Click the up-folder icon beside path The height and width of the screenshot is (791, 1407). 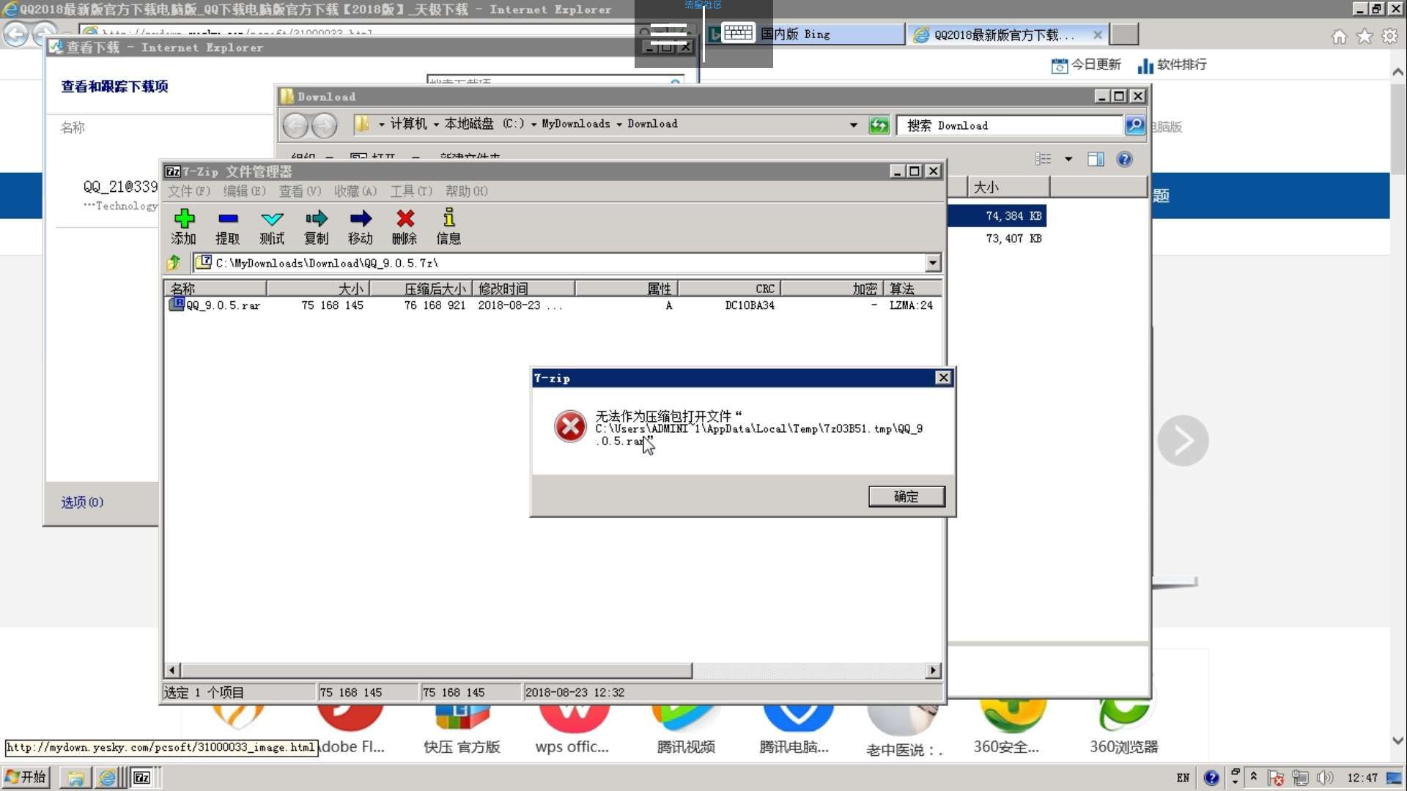(x=174, y=263)
